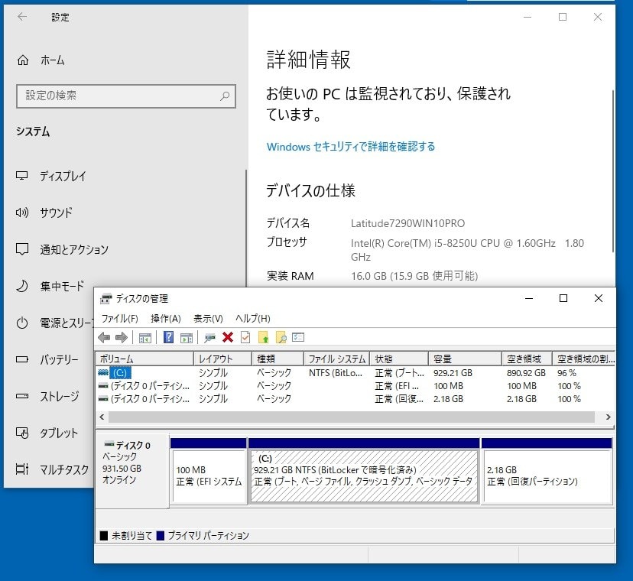Toggle console tree pane icon in Disk Management
This screenshot has width=633, height=581.
point(145,338)
